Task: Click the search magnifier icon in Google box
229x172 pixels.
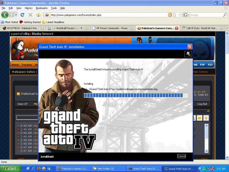Action: pos(225,15)
